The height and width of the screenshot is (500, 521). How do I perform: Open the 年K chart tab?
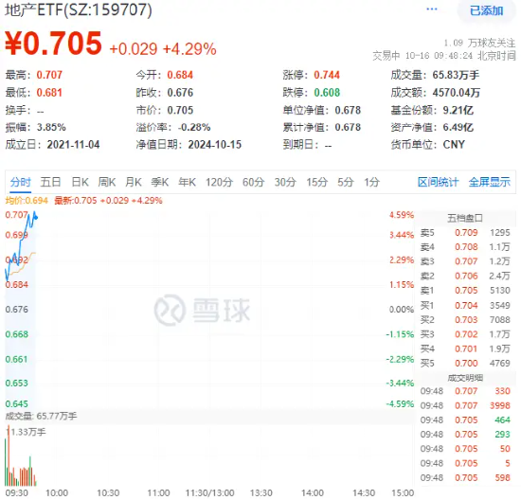click(x=187, y=182)
